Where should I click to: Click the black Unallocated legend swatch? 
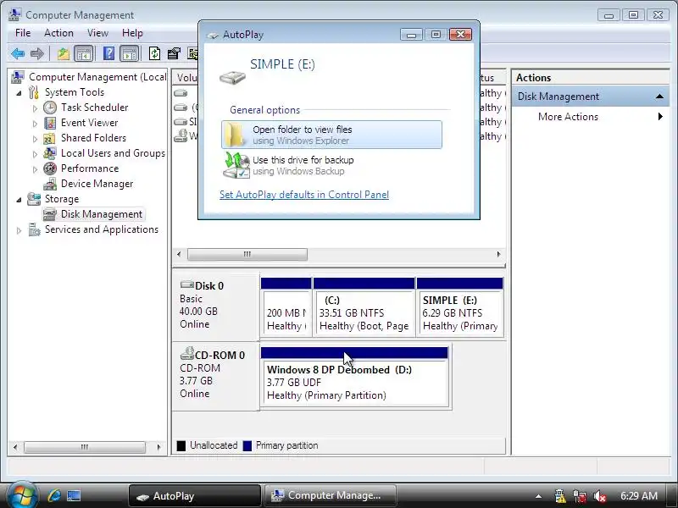181,446
